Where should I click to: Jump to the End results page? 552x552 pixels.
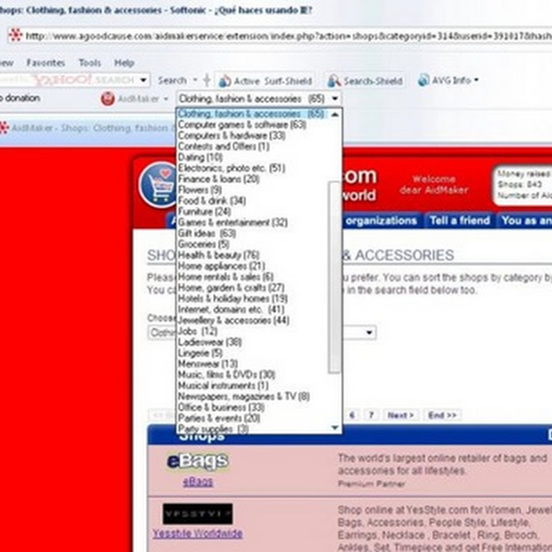(x=442, y=415)
